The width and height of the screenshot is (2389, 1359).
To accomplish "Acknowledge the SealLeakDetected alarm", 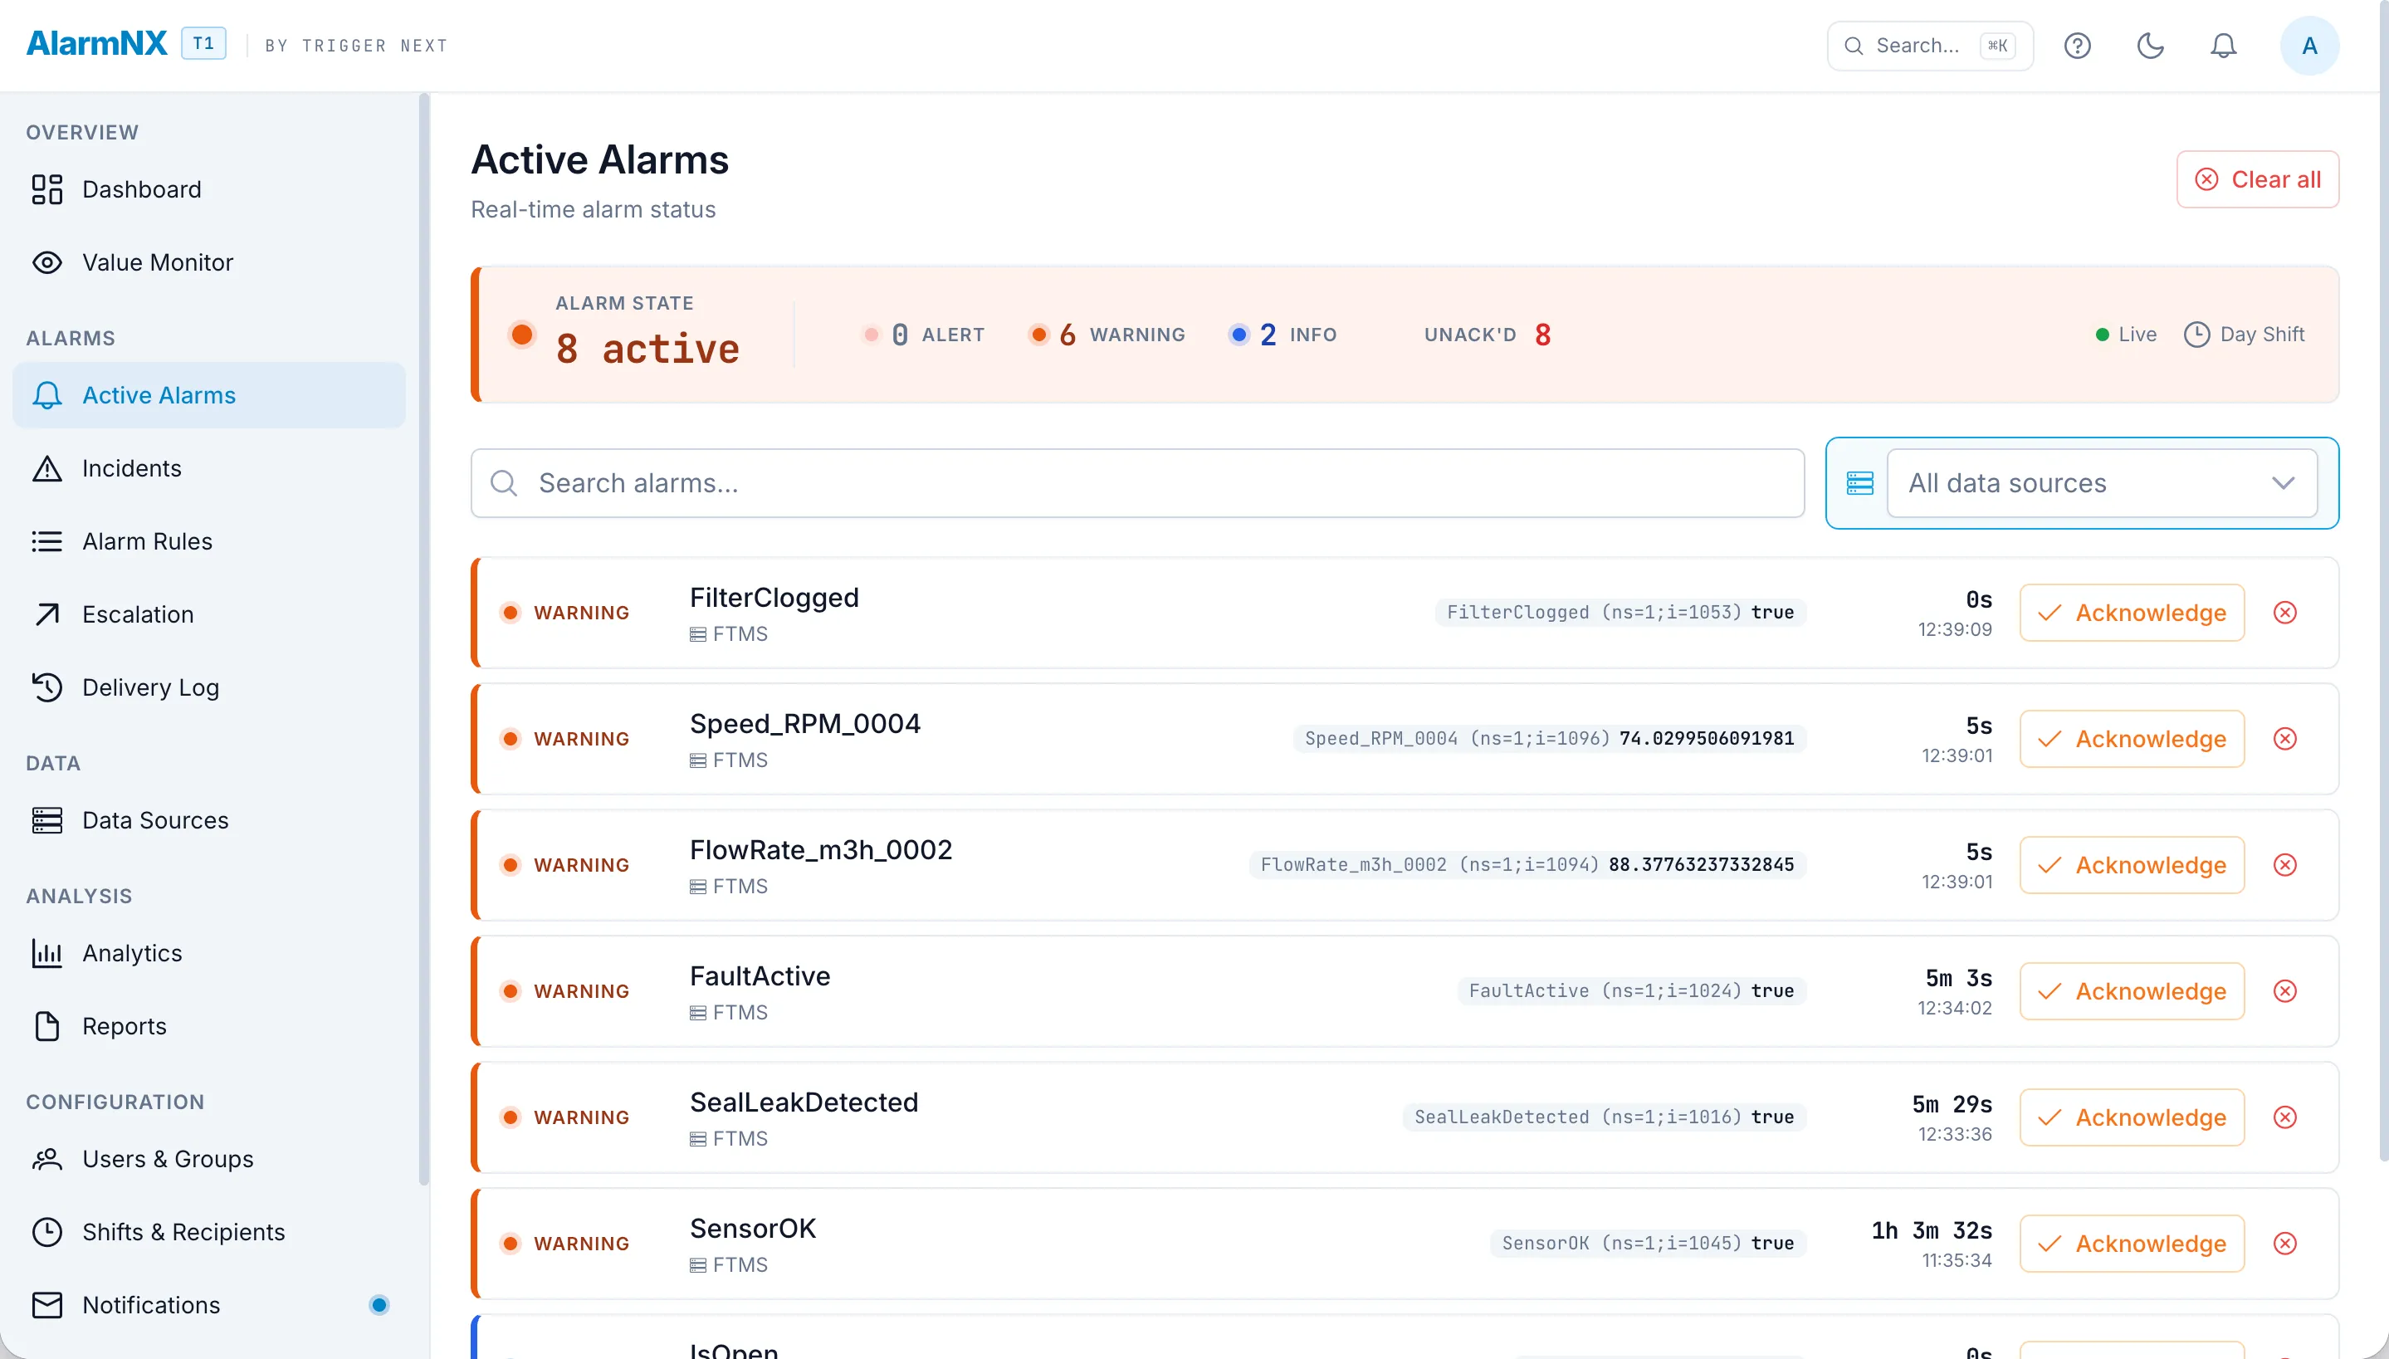I will click(x=2132, y=1117).
